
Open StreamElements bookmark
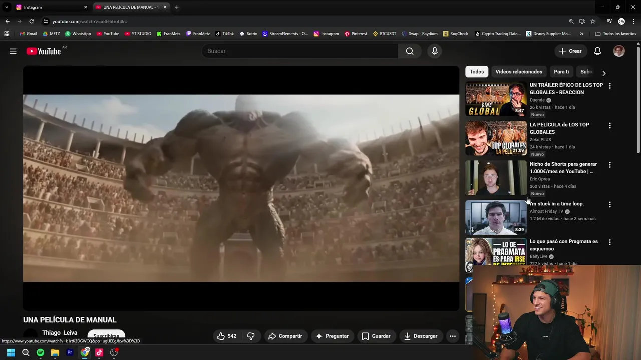[x=285, y=34]
